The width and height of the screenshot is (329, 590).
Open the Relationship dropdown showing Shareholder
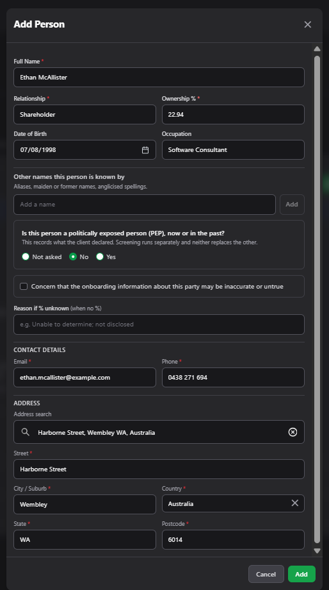coord(85,114)
